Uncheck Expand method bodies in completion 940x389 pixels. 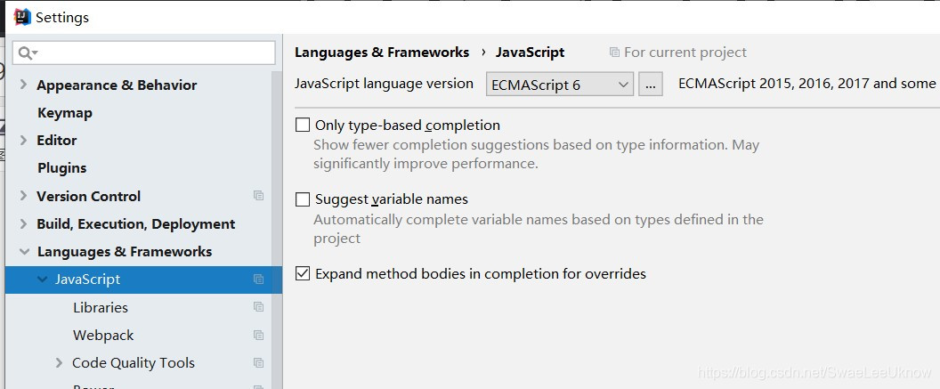coord(303,274)
